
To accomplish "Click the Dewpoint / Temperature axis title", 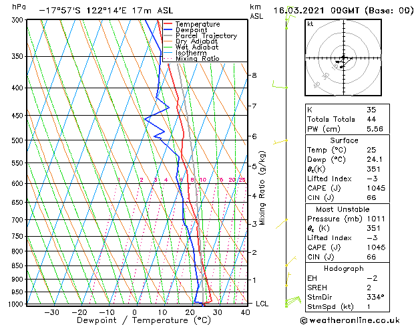I will click(x=136, y=320).
